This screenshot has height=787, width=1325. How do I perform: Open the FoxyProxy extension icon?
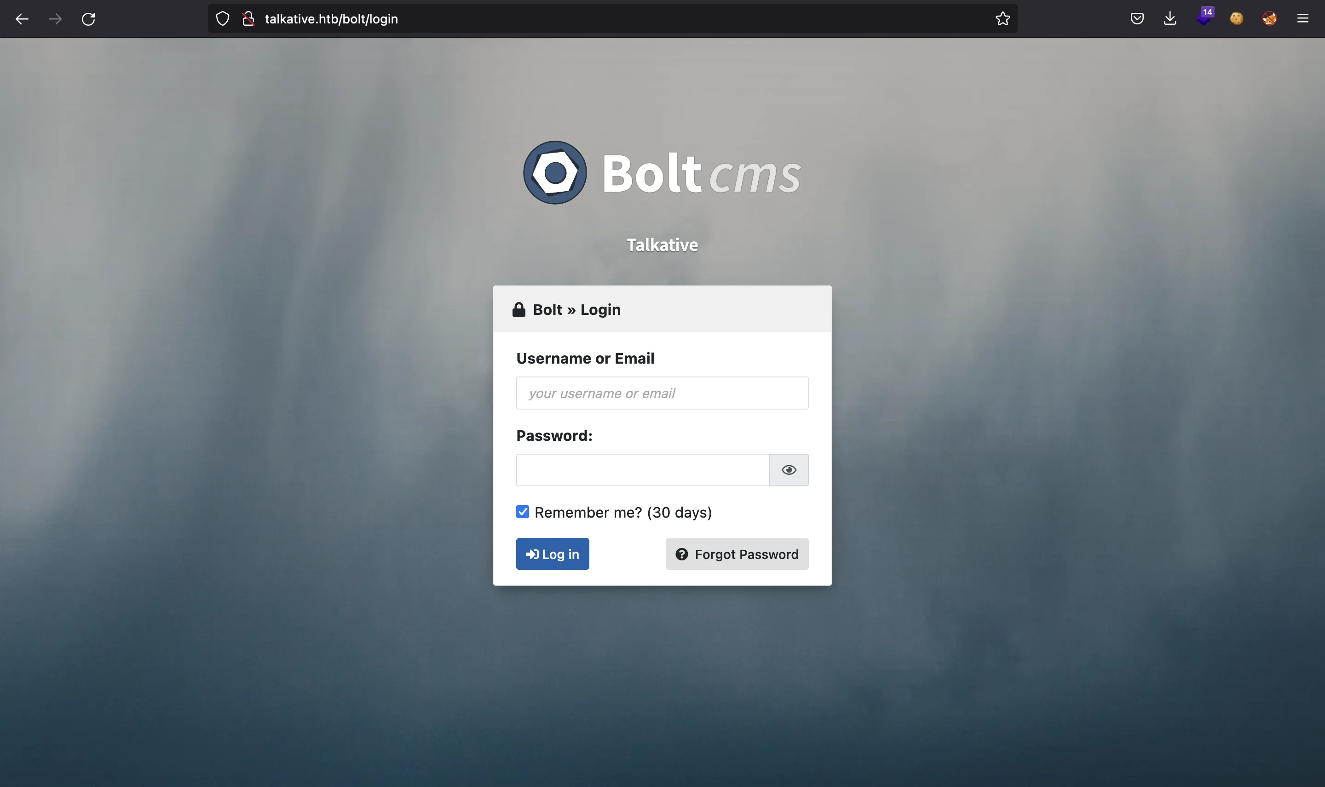1269,19
